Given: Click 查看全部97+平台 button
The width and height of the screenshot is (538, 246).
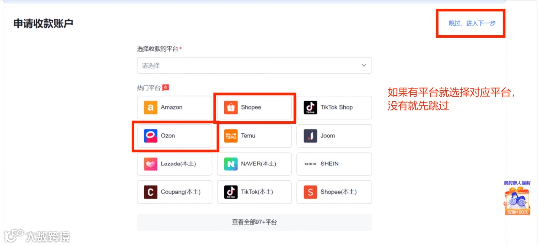Looking at the screenshot, I should coord(254,222).
